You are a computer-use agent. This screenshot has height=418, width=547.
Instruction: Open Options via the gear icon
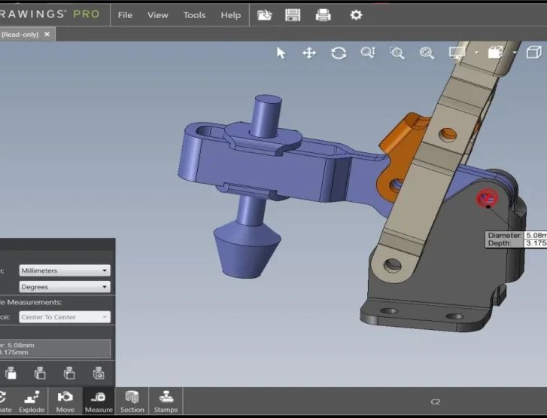pyautogui.click(x=356, y=15)
